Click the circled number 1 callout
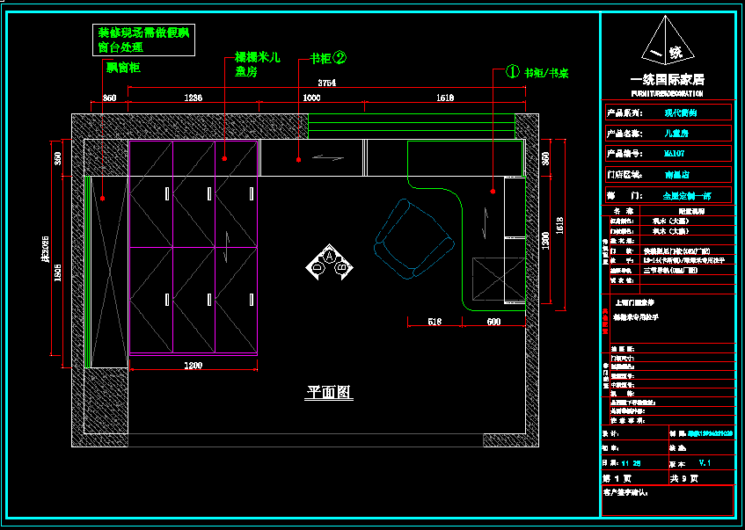Viewport: 745px width, 530px height. pyautogui.click(x=513, y=72)
